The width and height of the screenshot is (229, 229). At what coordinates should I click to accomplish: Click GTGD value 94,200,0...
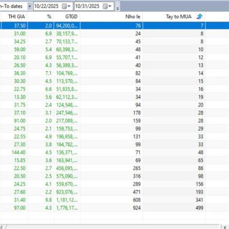pyautogui.click(x=67, y=26)
